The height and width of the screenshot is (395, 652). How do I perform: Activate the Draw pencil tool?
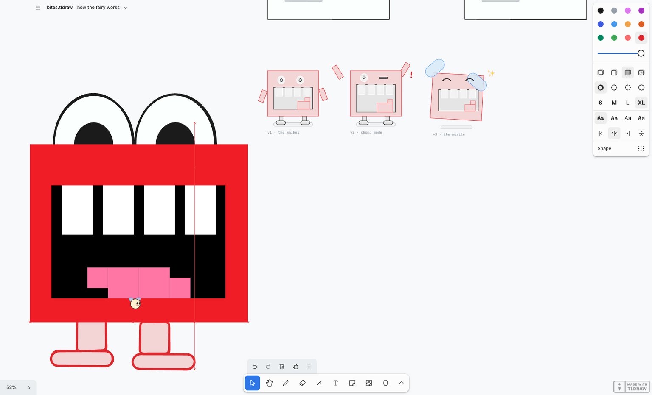286,383
